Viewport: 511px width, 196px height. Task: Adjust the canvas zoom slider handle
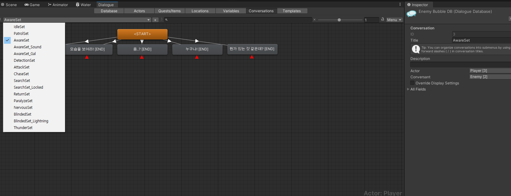[x=339, y=20]
